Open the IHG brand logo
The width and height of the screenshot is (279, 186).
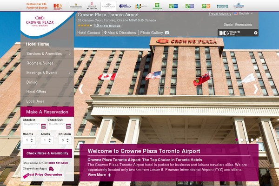(x=58, y=6)
